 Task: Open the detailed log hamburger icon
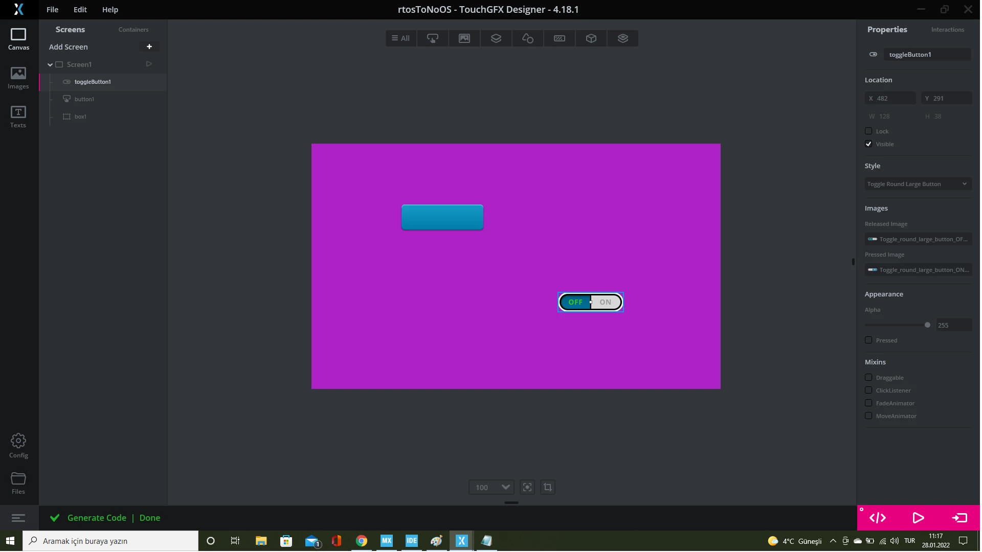18,518
